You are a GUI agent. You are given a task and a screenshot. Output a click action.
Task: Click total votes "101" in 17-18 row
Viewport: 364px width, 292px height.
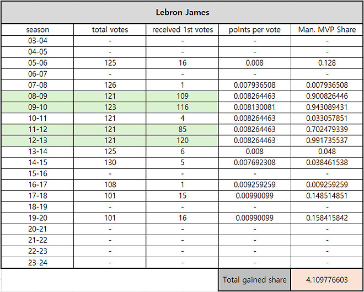(x=110, y=196)
